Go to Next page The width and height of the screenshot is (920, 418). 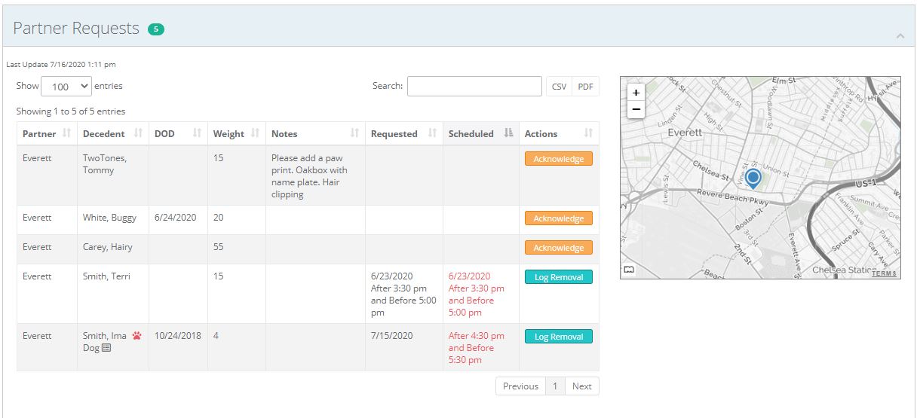pos(581,386)
